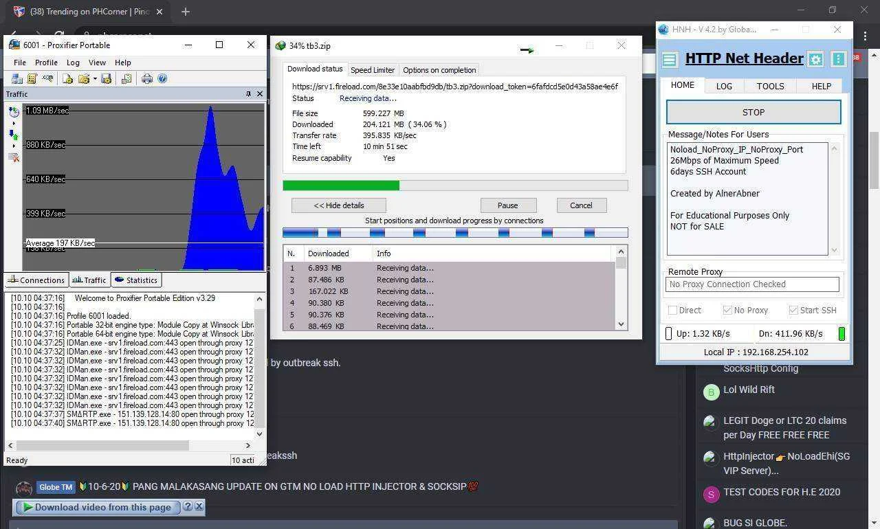The image size is (880, 529).
Task: Click the up arrow of the IDM connections list scrollbar
Action: [621, 252]
